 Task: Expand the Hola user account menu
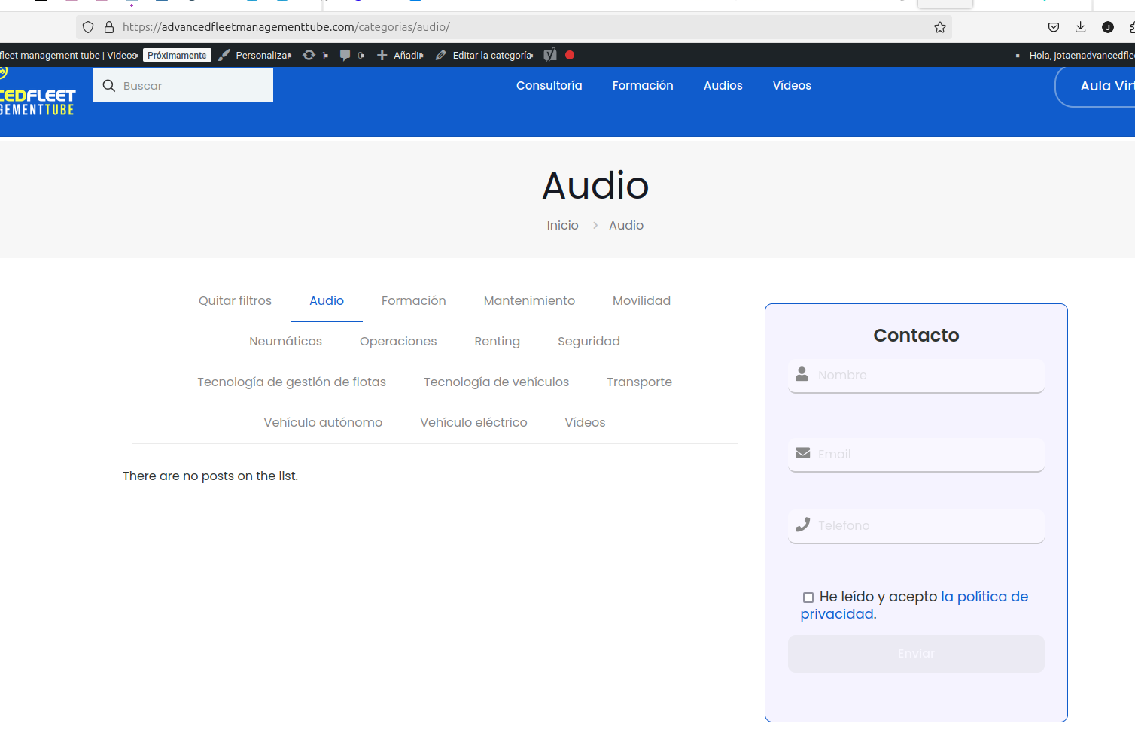pyautogui.click(x=1080, y=55)
